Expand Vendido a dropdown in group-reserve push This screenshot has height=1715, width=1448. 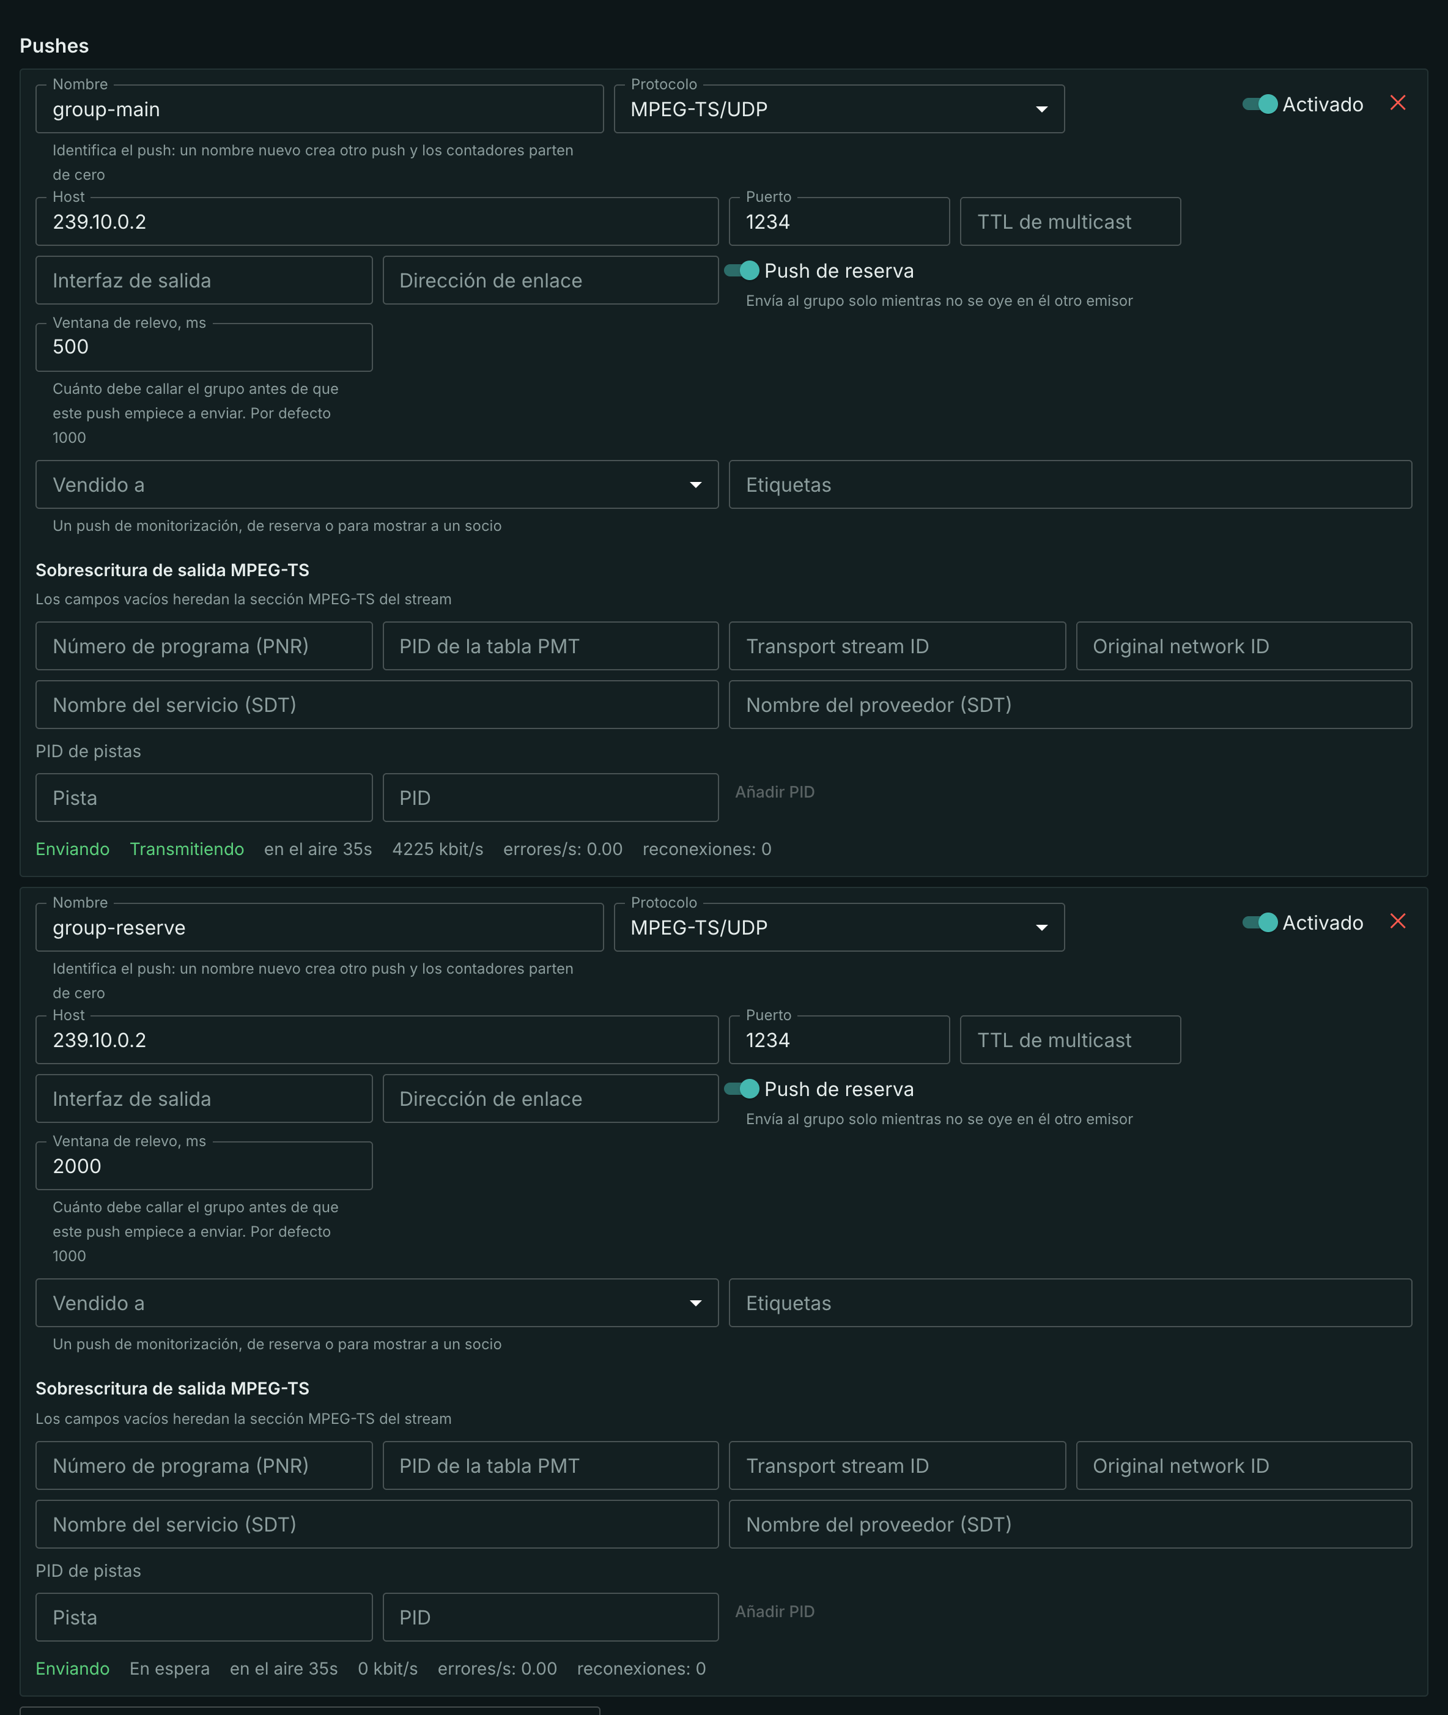377,1303
